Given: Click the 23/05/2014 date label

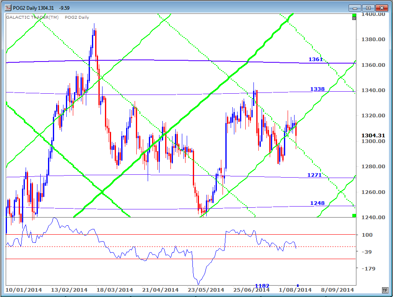Looking at the screenshot, I should point(206,290).
